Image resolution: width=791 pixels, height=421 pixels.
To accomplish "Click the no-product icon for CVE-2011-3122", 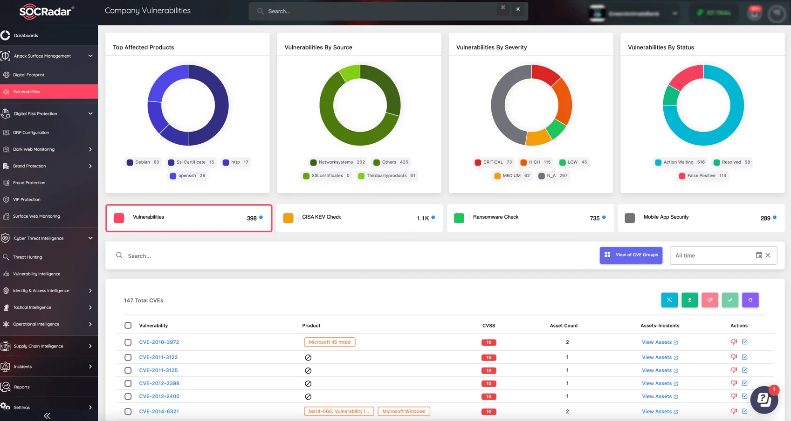I will click(308, 358).
